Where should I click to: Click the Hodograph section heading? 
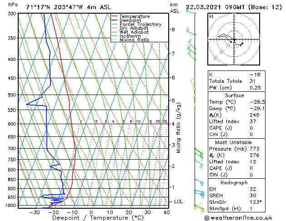click(234, 183)
